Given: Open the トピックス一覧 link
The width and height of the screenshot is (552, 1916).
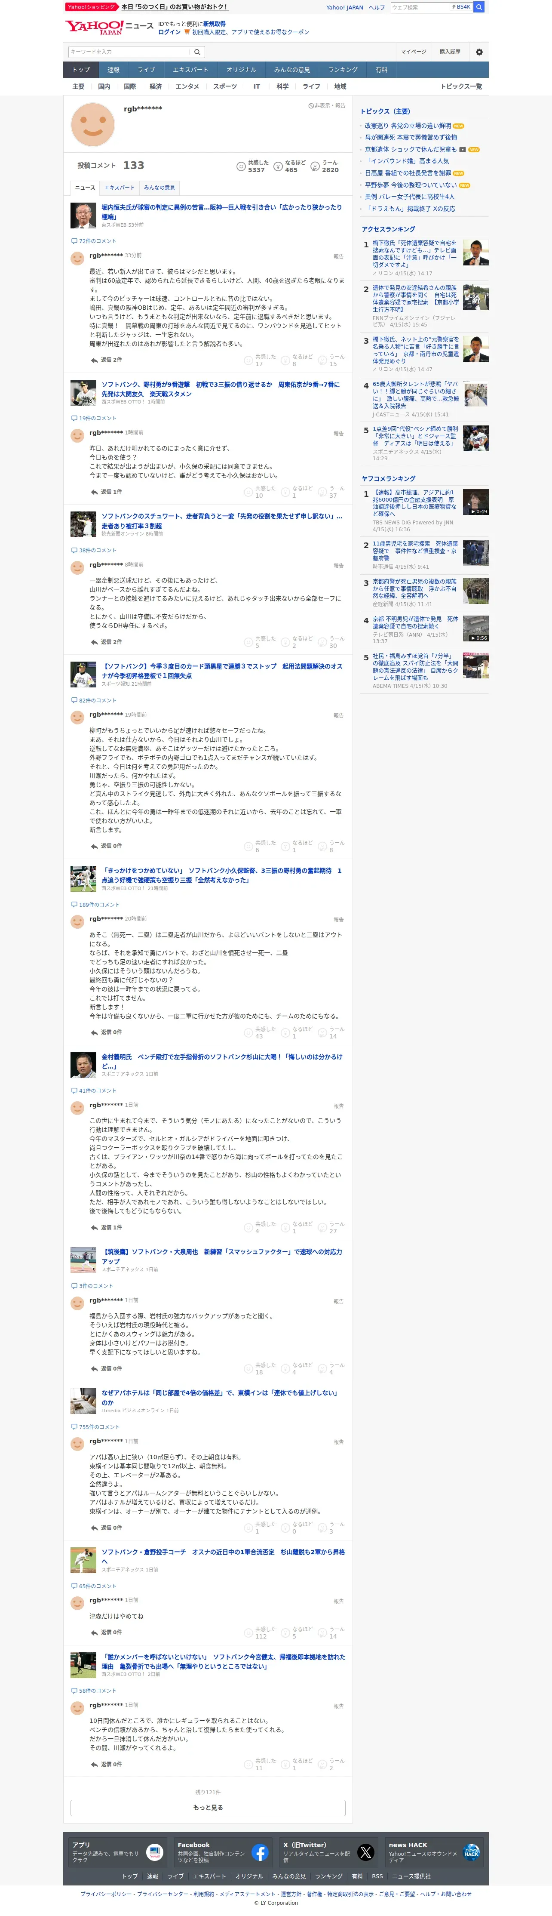Looking at the screenshot, I should [x=461, y=86].
